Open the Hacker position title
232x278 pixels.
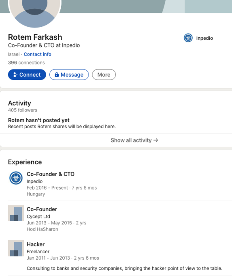click(x=36, y=244)
